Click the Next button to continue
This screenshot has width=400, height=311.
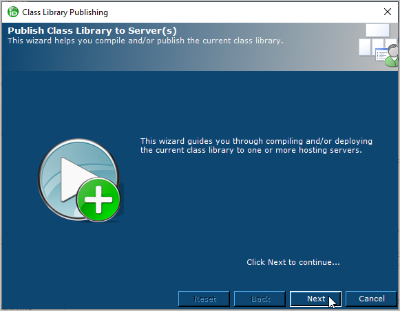pos(315,299)
